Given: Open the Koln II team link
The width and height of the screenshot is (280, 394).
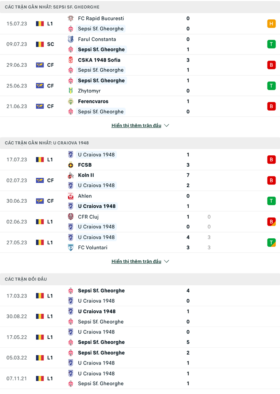Looking at the screenshot, I should tap(86, 175).
